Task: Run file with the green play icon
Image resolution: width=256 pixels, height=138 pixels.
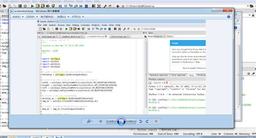Action: click(x=32, y=6)
